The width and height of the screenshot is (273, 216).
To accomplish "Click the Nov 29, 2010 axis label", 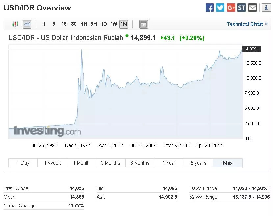I will click(x=176, y=145).
